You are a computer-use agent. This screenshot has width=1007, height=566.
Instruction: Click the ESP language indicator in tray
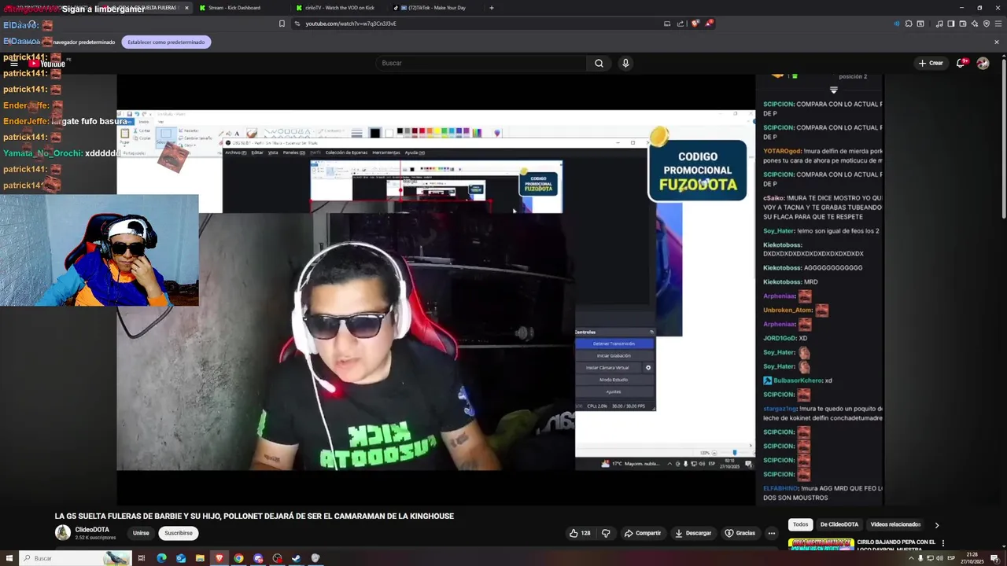951,558
